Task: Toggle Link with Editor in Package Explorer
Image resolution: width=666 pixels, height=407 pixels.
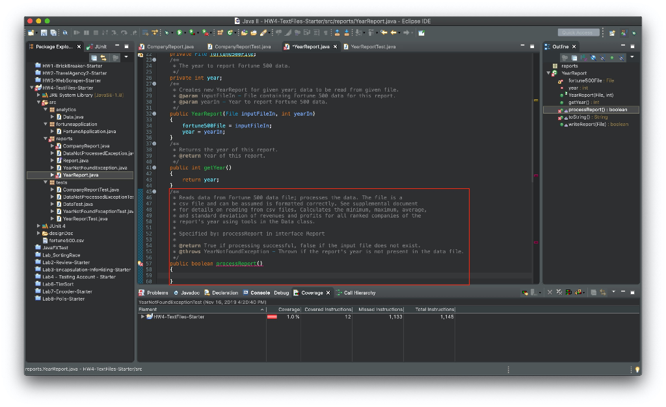Action: [x=103, y=57]
